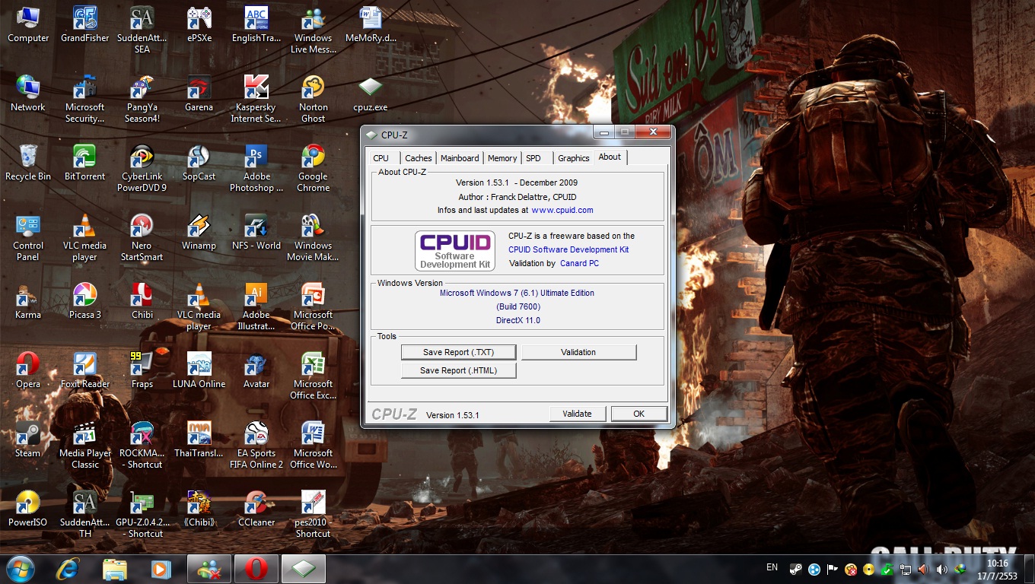Launch the Steam desktop shortcut
The width and height of the screenshot is (1035, 584).
coord(28,440)
